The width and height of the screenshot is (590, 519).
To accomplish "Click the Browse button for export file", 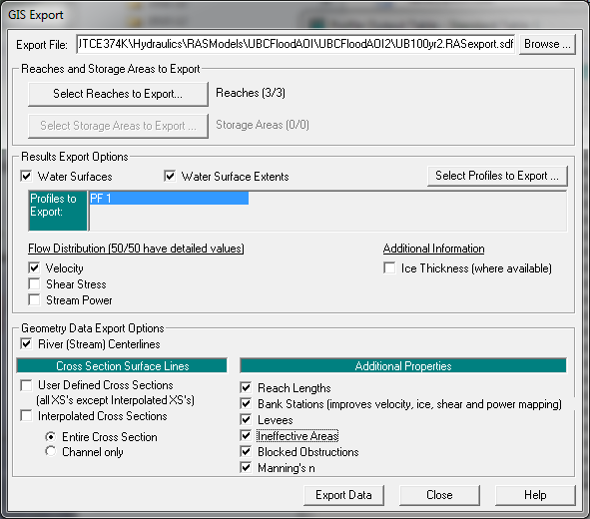I will [x=547, y=44].
